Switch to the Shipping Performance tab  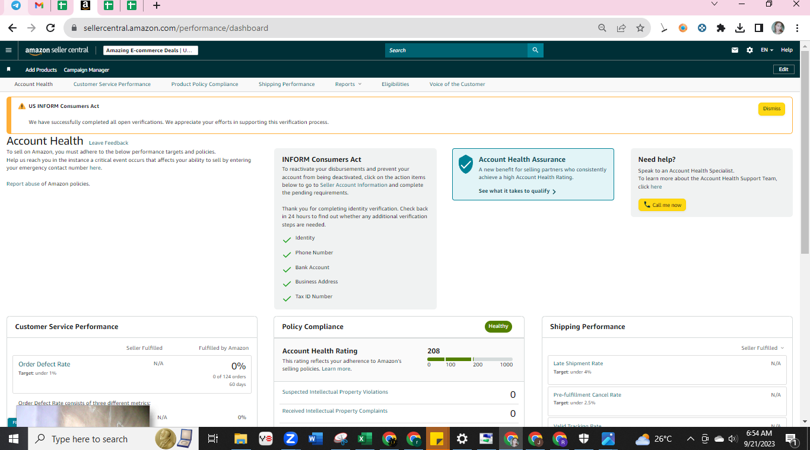287,84
